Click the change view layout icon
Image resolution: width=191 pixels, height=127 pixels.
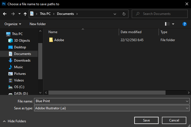point(167,24)
